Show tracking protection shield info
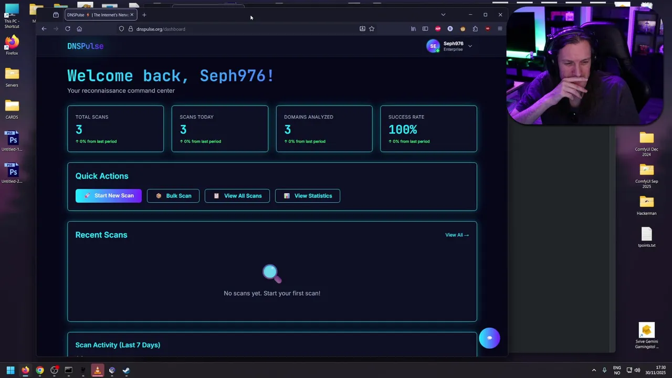The height and width of the screenshot is (378, 672). [x=121, y=29]
